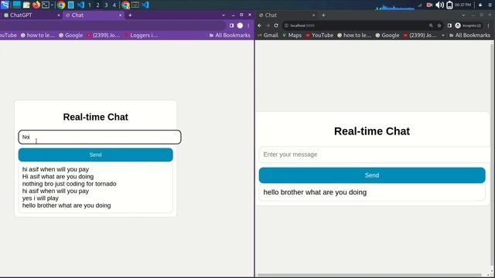Expand the terminal launcher dropdown arrow
The height and width of the screenshot is (278, 495).
[52, 5]
